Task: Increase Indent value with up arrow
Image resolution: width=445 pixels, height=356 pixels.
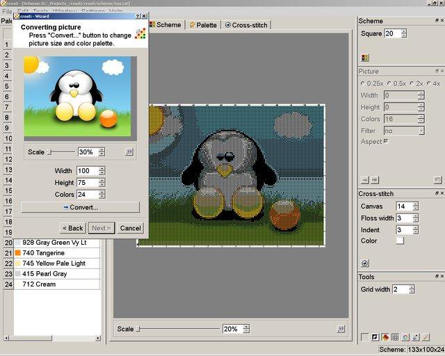Action: click(x=416, y=227)
